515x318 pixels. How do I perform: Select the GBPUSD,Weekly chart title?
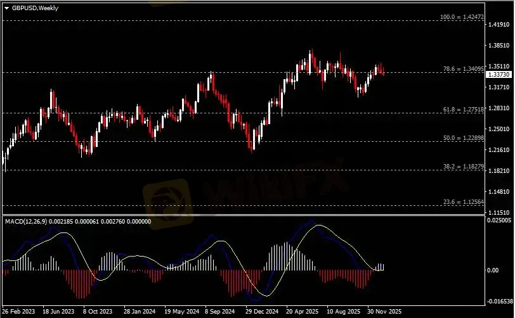[32, 7]
